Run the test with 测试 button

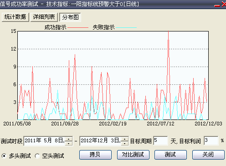170,155
